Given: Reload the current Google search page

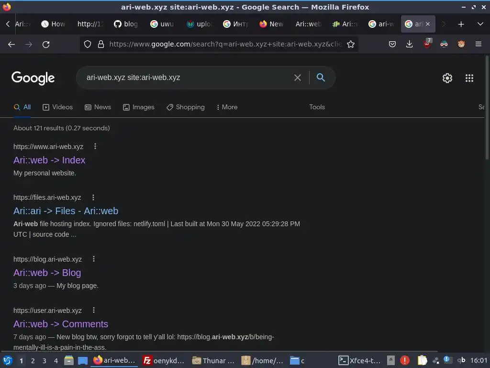Looking at the screenshot, I should [x=46, y=45].
